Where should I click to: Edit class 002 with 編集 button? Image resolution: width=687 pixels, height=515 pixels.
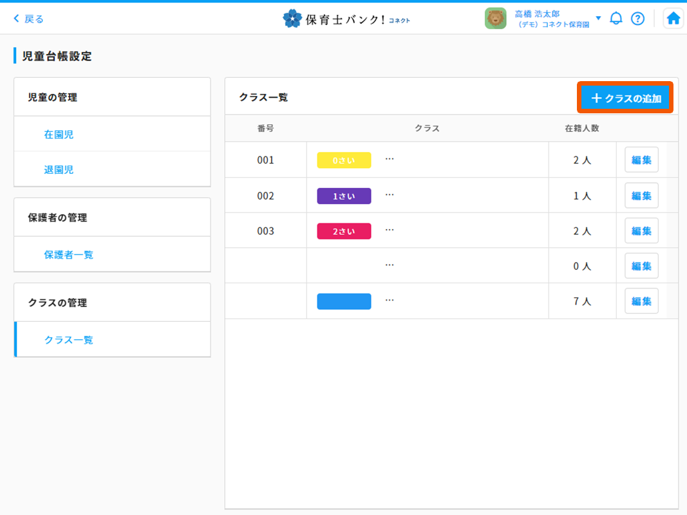pos(641,196)
